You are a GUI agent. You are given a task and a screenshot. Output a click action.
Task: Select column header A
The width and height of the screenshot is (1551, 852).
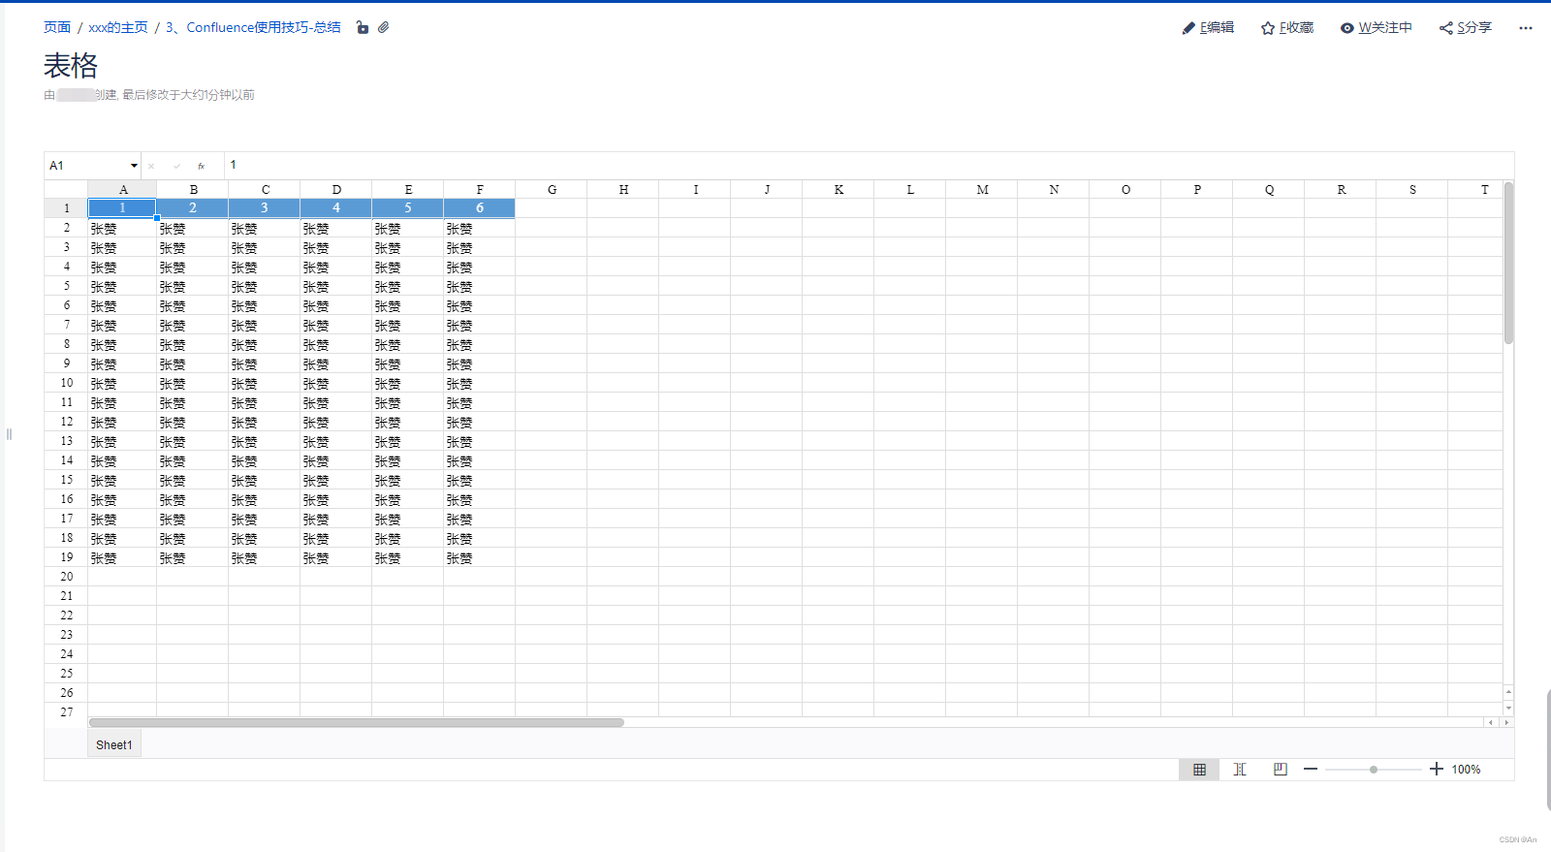(122, 189)
